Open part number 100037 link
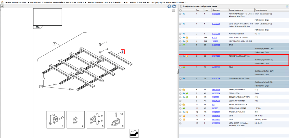The height and width of the screenshot is (138, 289). coord(215,41)
